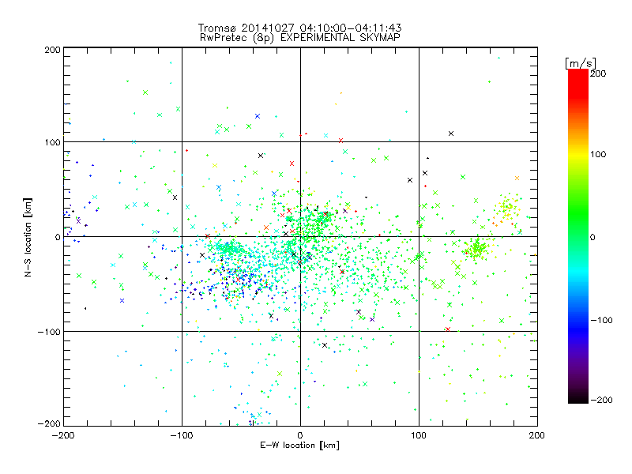The image size is (632, 474).
Task: Select the "N-S location [km]" axis label
Action: [x=28, y=237]
